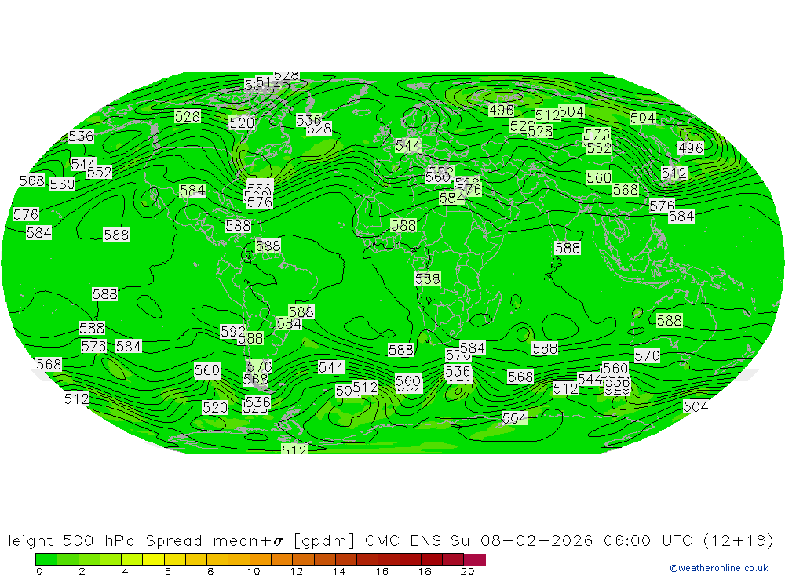Select the '536' label beside '544' near Alaska

[x=81, y=136]
